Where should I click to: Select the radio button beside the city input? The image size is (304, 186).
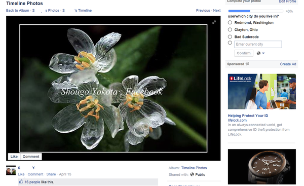(230, 43)
